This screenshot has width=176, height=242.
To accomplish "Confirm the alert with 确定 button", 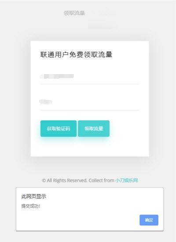I will coord(149,220).
